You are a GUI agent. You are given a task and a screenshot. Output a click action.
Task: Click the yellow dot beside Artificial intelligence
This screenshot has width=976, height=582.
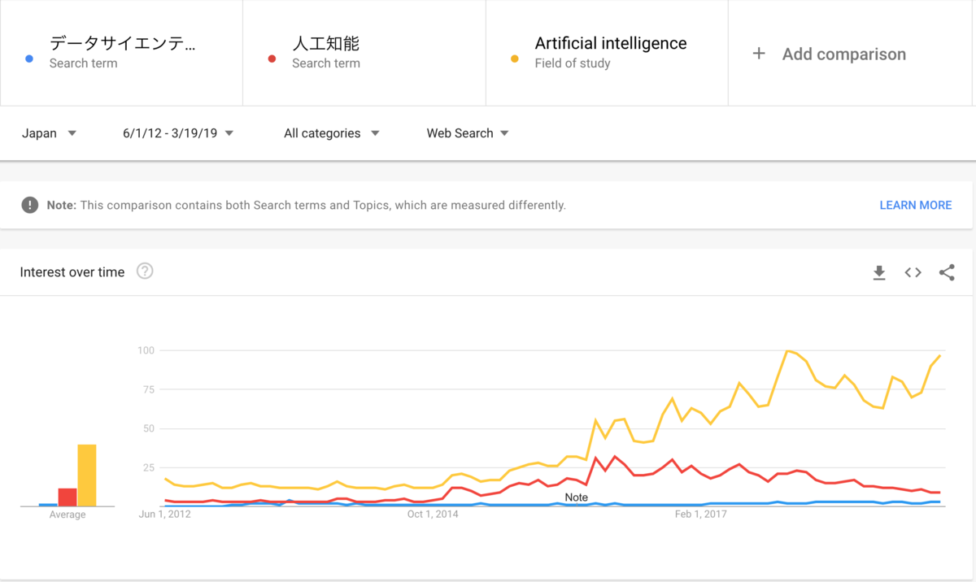[515, 59]
